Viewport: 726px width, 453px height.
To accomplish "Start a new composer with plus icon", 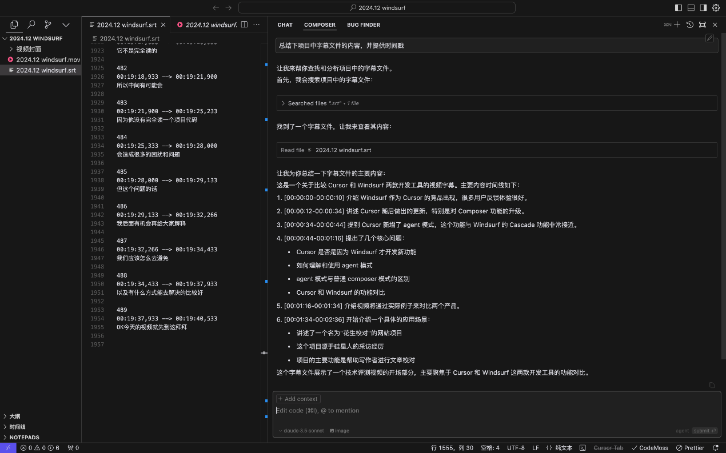I will click(x=677, y=25).
